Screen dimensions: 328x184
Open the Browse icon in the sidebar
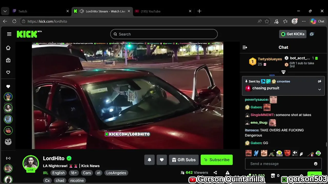(8, 60)
